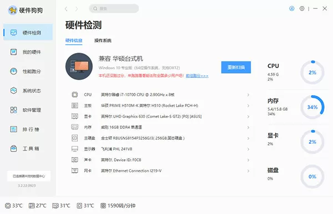The width and height of the screenshot is (333, 214).
Task: Click the CPU chip icon in hardware list
Action: (x=75, y=95)
